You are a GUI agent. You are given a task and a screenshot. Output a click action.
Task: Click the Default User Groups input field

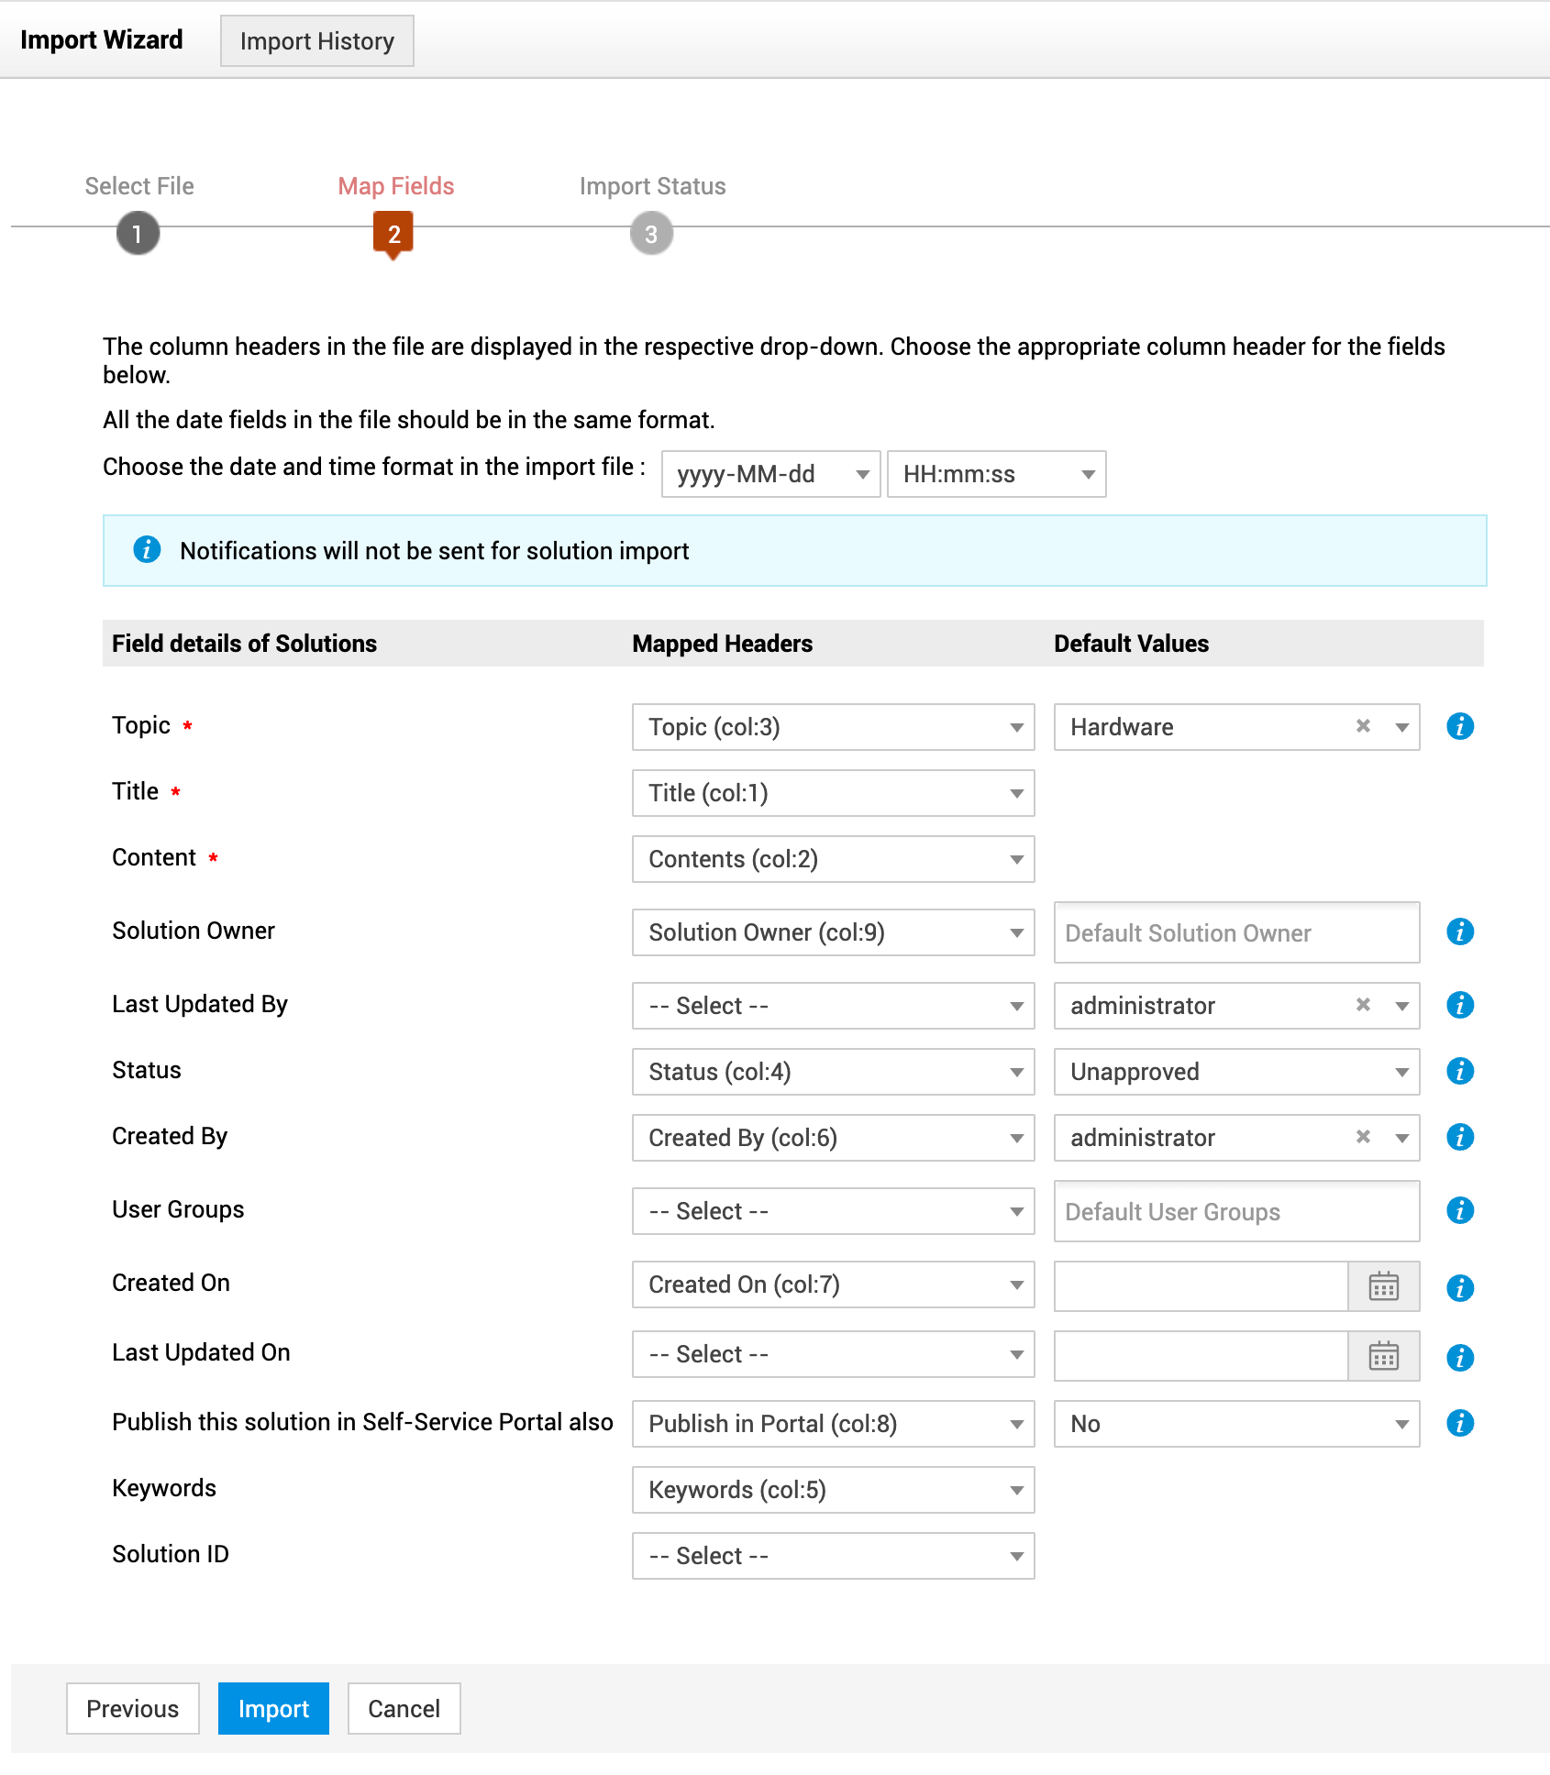[1235, 1211]
